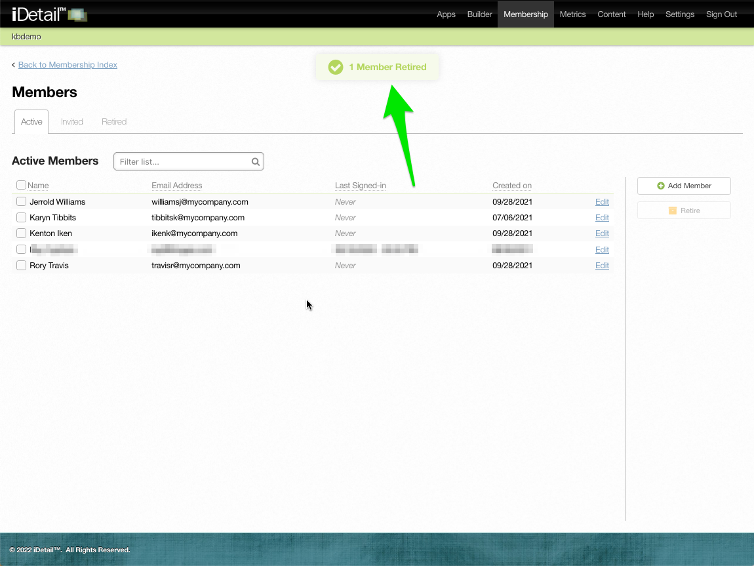Follow the Back to Membership Index link
This screenshot has height=566, width=754.
(68, 65)
